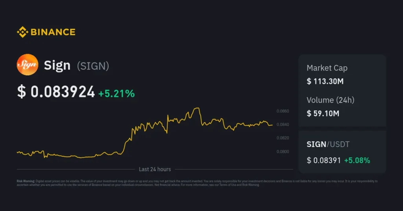
Task: Click the 0.0860 y-axis label
Action: click(283, 111)
